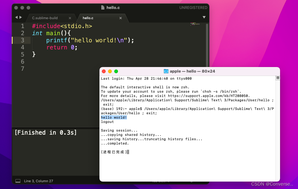Click line number 5 in the gutter
The height and width of the screenshot is (189, 298).
pyautogui.click(x=22, y=54)
